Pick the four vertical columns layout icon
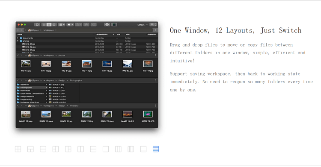 pyautogui.click(x=131, y=149)
